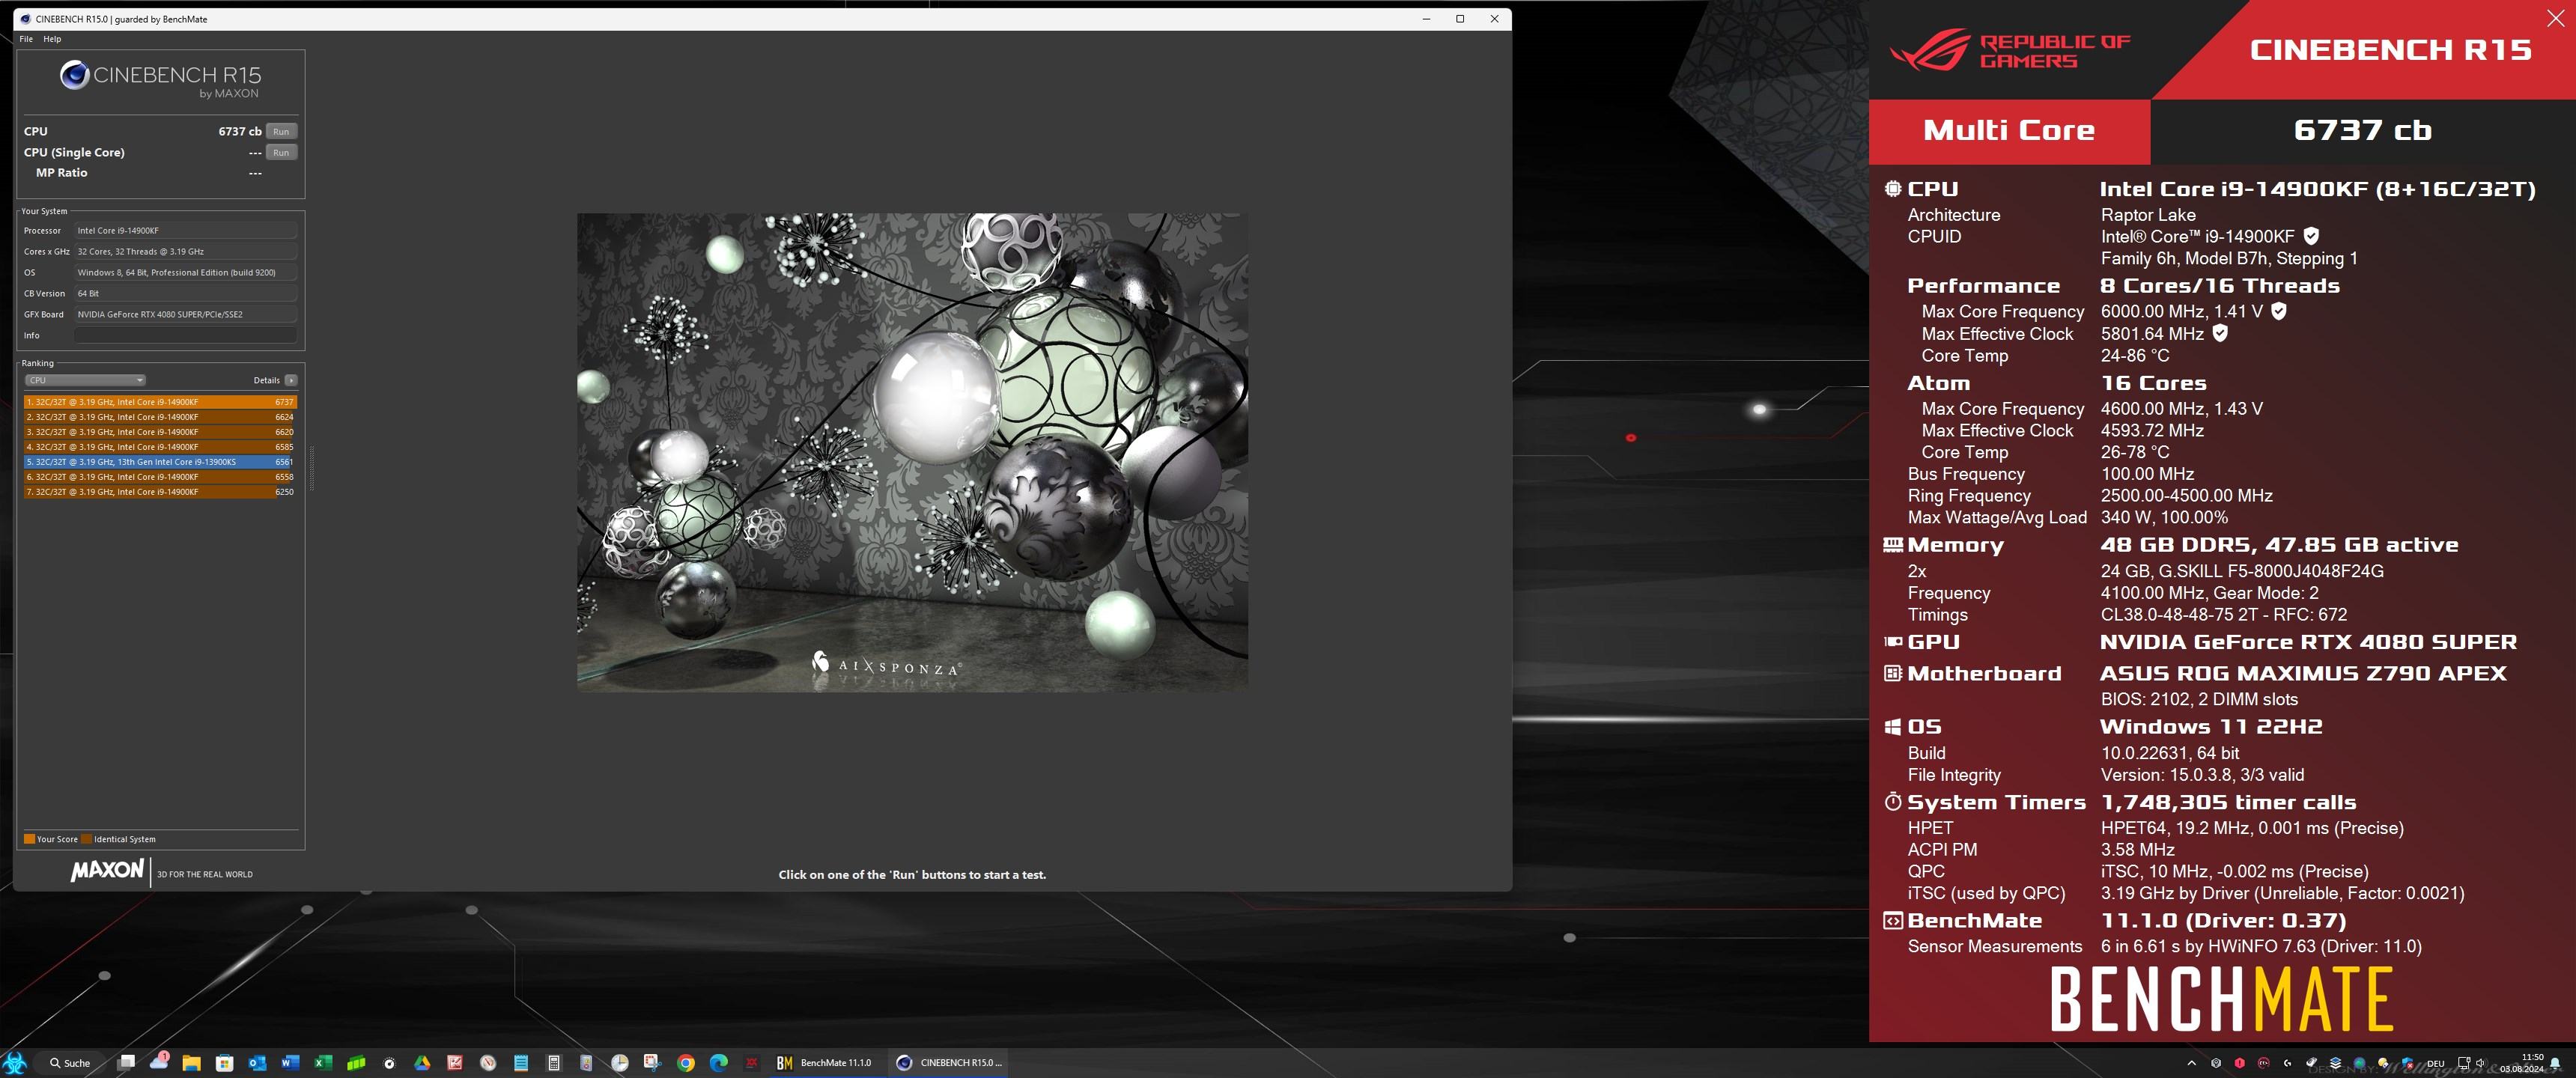The height and width of the screenshot is (1078, 2576).
Task: Open the CPU ranking dropdown
Action: pyautogui.click(x=85, y=380)
